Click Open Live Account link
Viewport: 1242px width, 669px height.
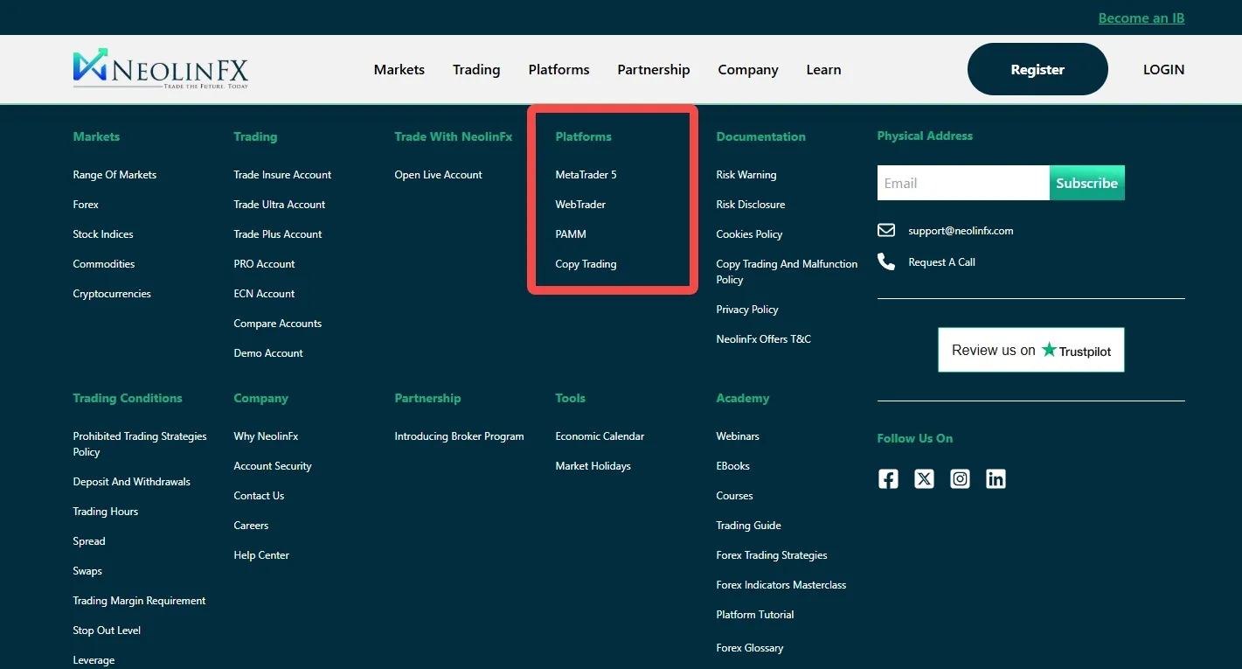(x=438, y=175)
